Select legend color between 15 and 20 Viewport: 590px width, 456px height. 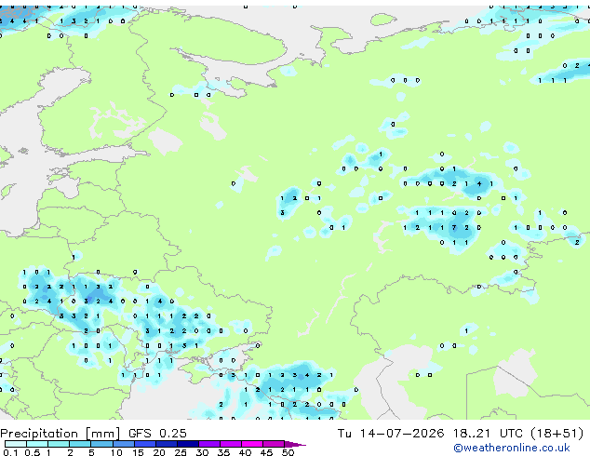point(144,444)
